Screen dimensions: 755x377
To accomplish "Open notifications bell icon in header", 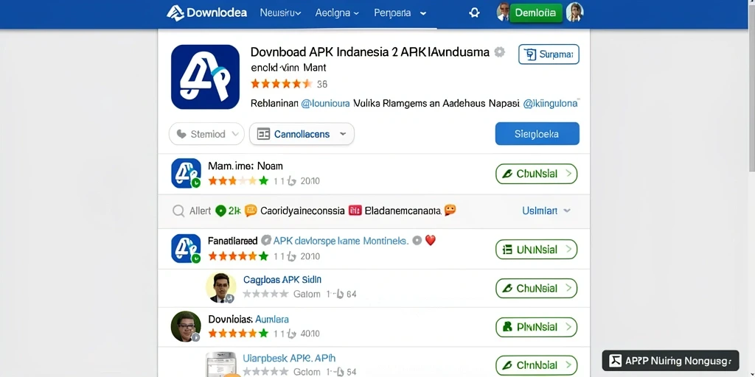I will [x=474, y=13].
